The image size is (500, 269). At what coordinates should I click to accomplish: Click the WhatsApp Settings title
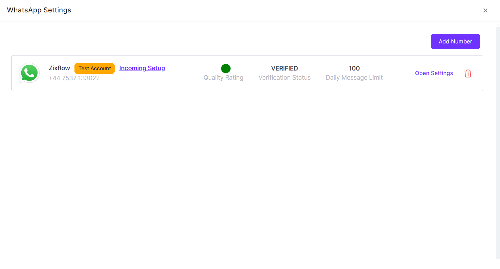tap(39, 10)
